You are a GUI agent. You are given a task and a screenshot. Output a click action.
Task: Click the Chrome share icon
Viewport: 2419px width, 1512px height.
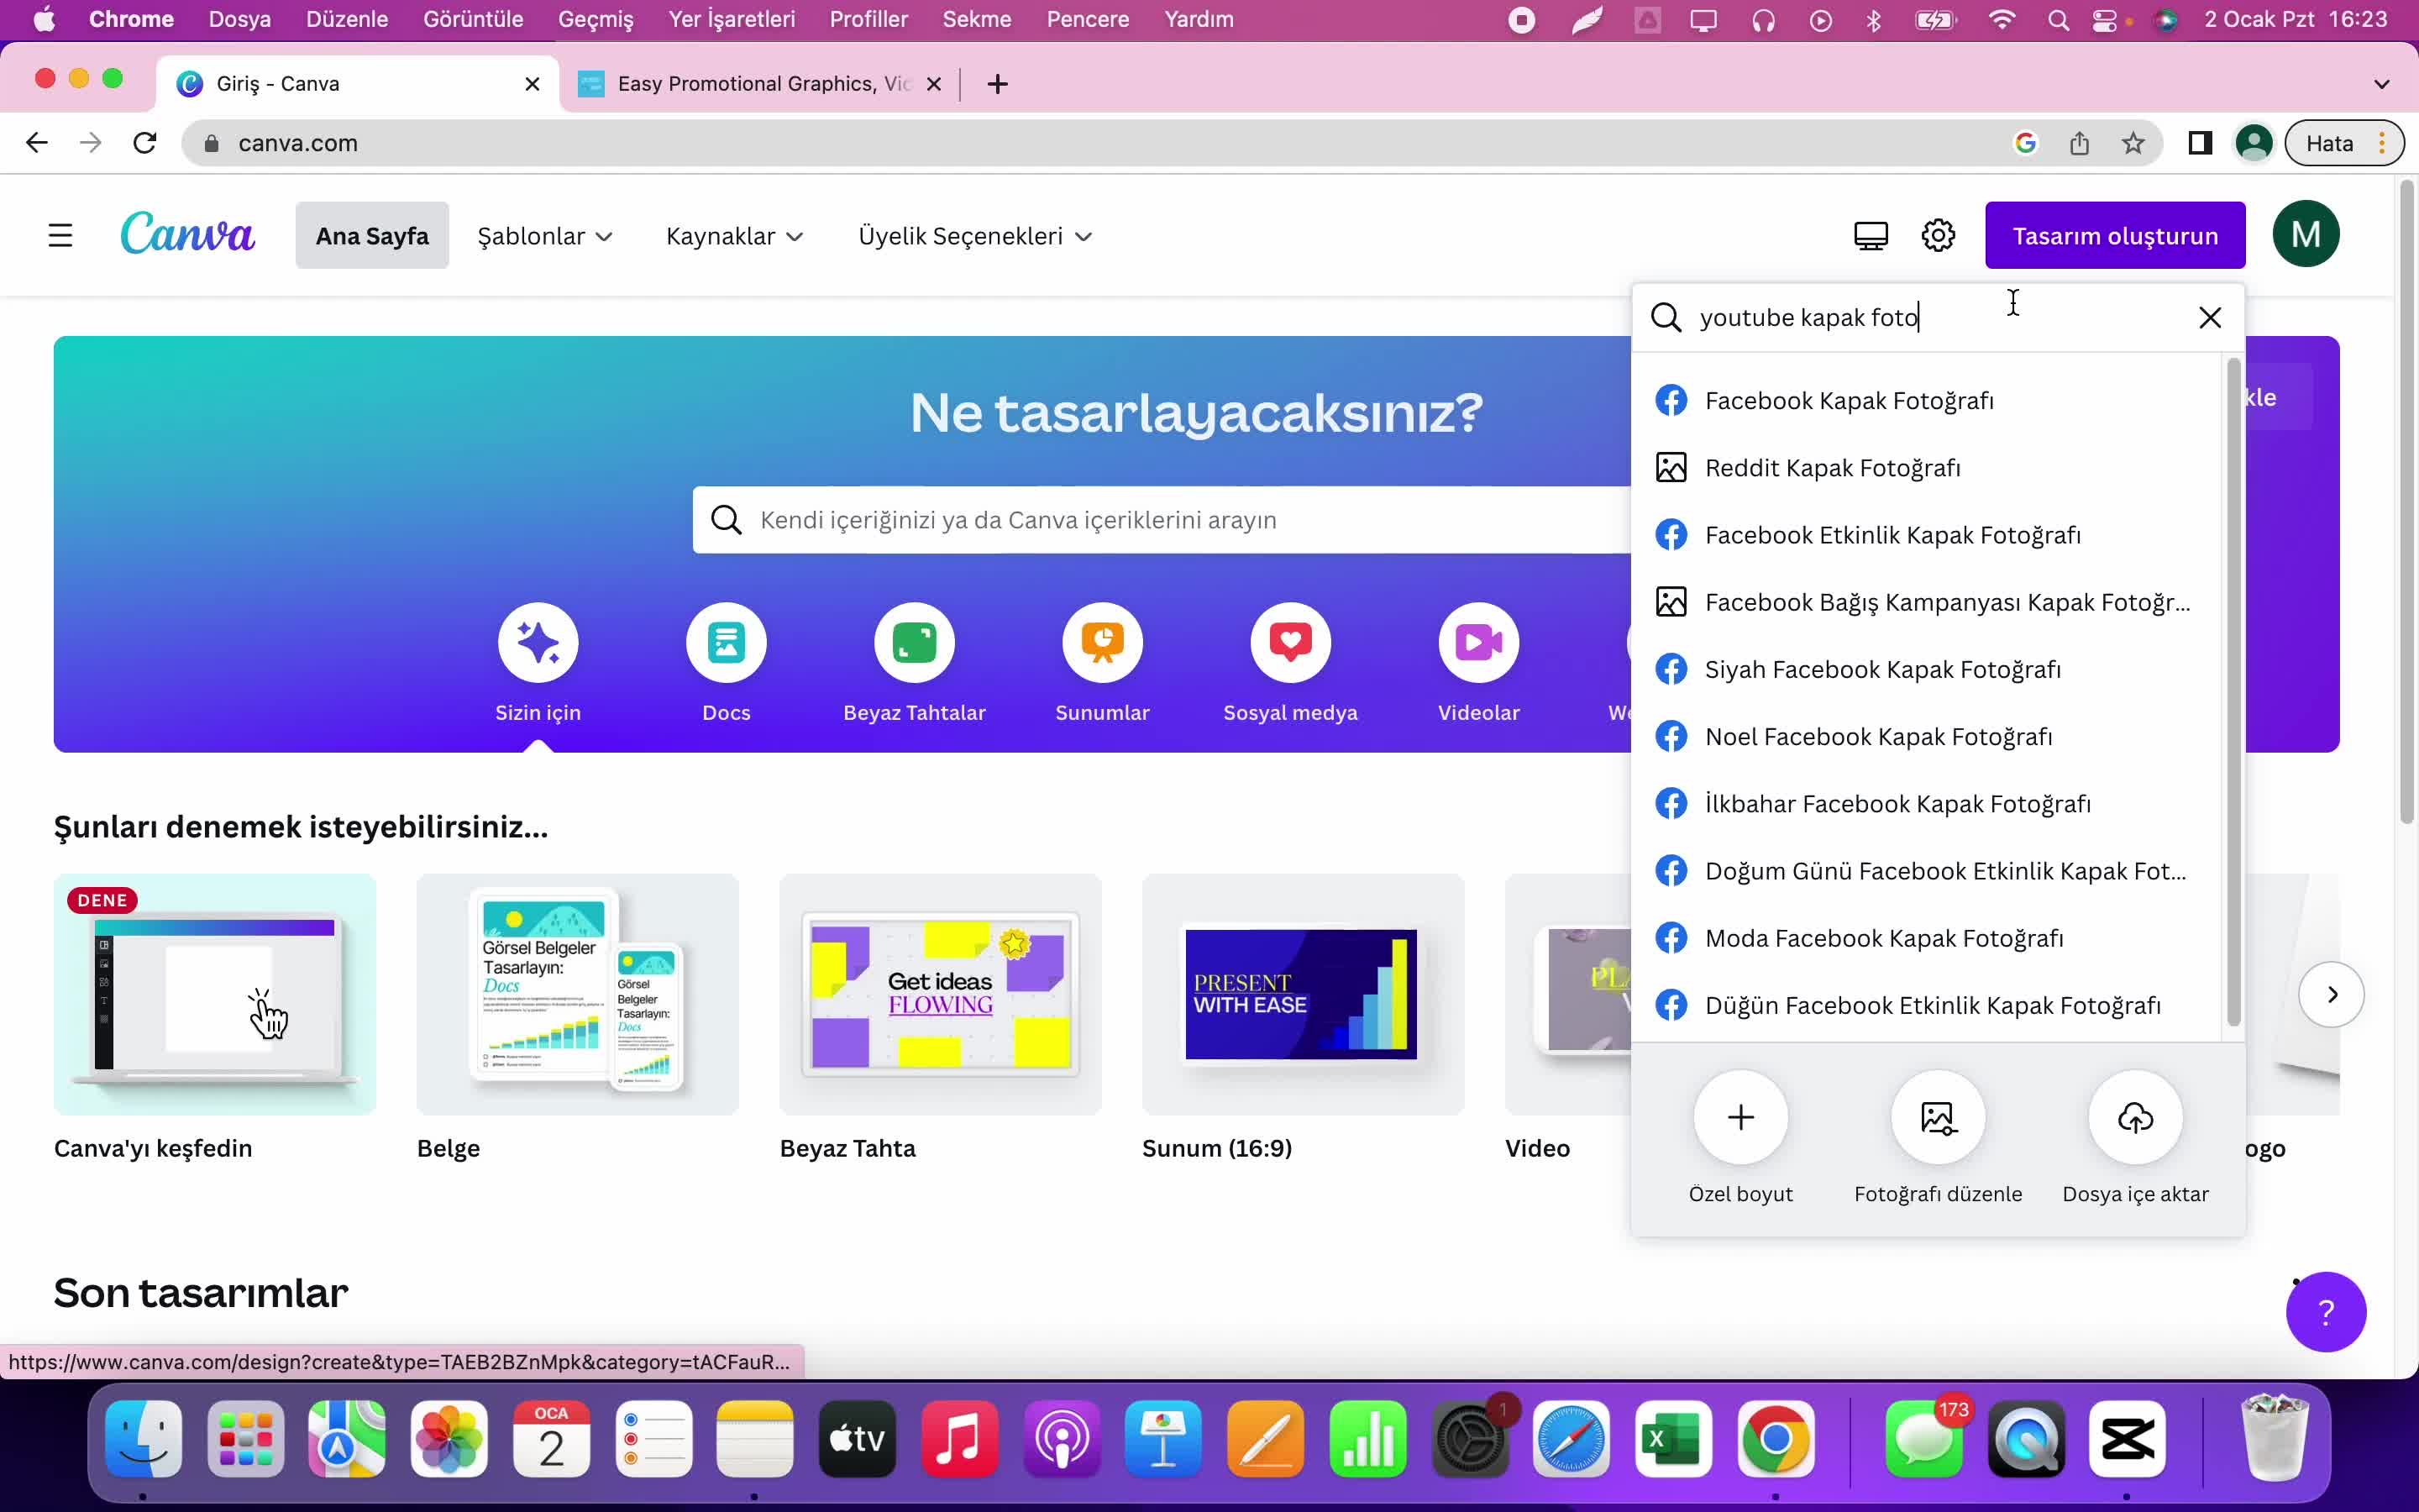[x=2079, y=143]
